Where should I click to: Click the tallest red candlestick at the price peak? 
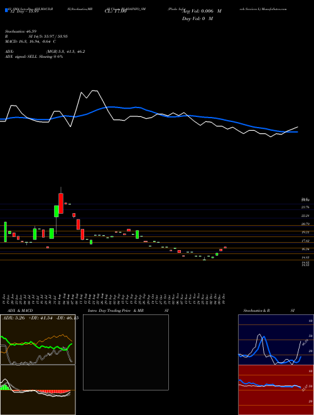61,203
